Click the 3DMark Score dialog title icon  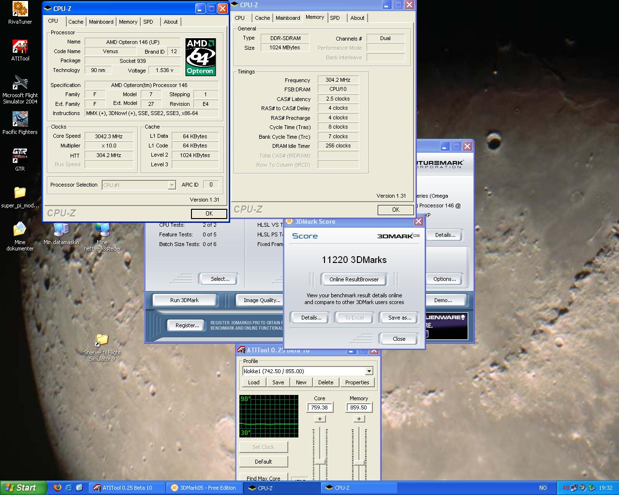coord(290,221)
